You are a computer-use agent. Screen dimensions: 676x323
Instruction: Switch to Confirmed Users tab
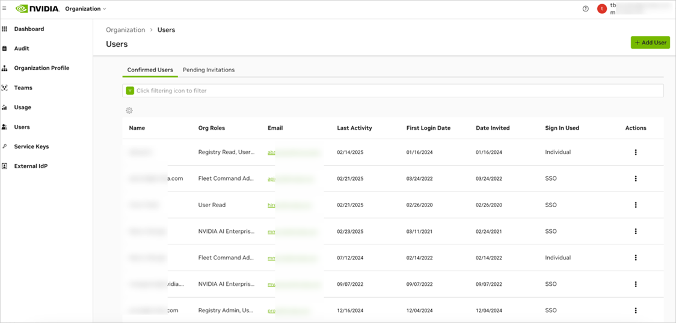[150, 70]
